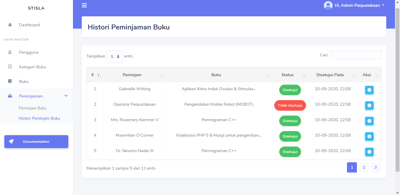400x195 pixels.
Task: Click the hamburger menu icon
Action: click(x=84, y=5)
